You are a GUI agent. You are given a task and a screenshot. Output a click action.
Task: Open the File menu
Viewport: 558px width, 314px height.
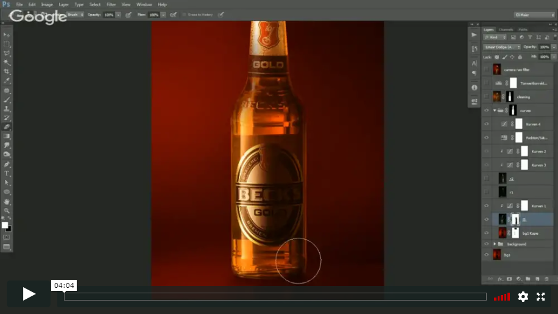pos(19,5)
